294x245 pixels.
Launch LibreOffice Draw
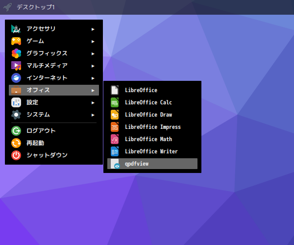tap(152, 115)
